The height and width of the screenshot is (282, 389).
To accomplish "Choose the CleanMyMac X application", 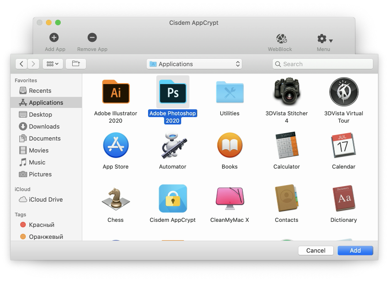I will [229, 198].
